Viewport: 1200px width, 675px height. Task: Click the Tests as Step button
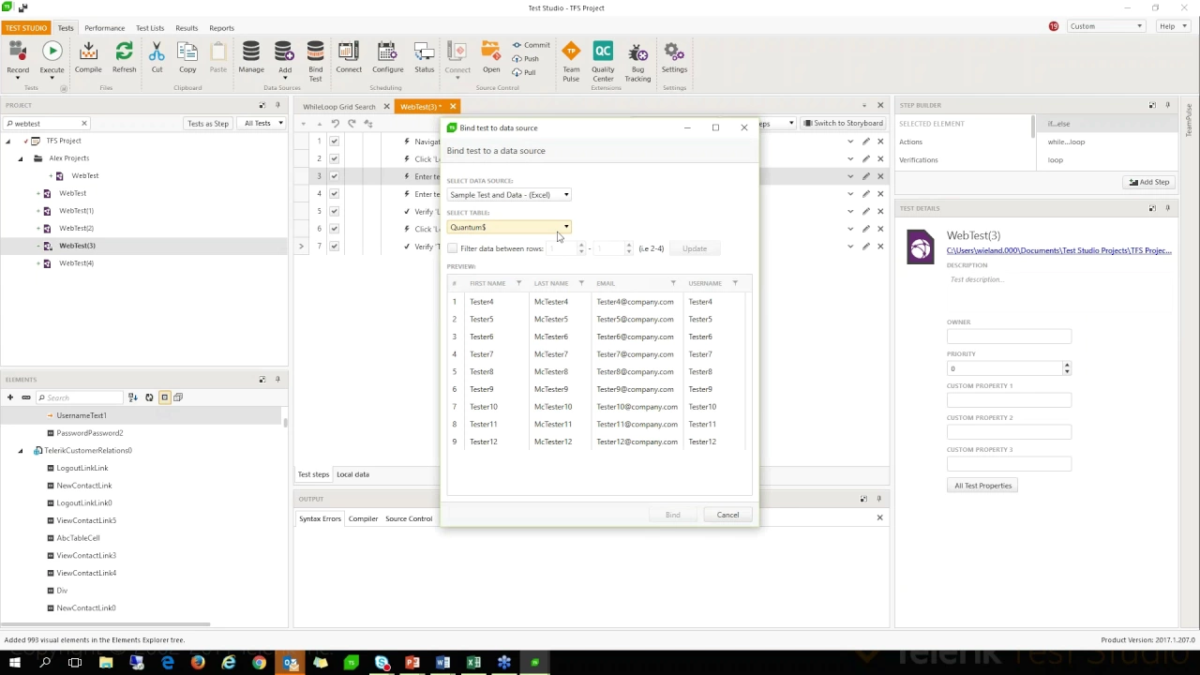point(207,123)
